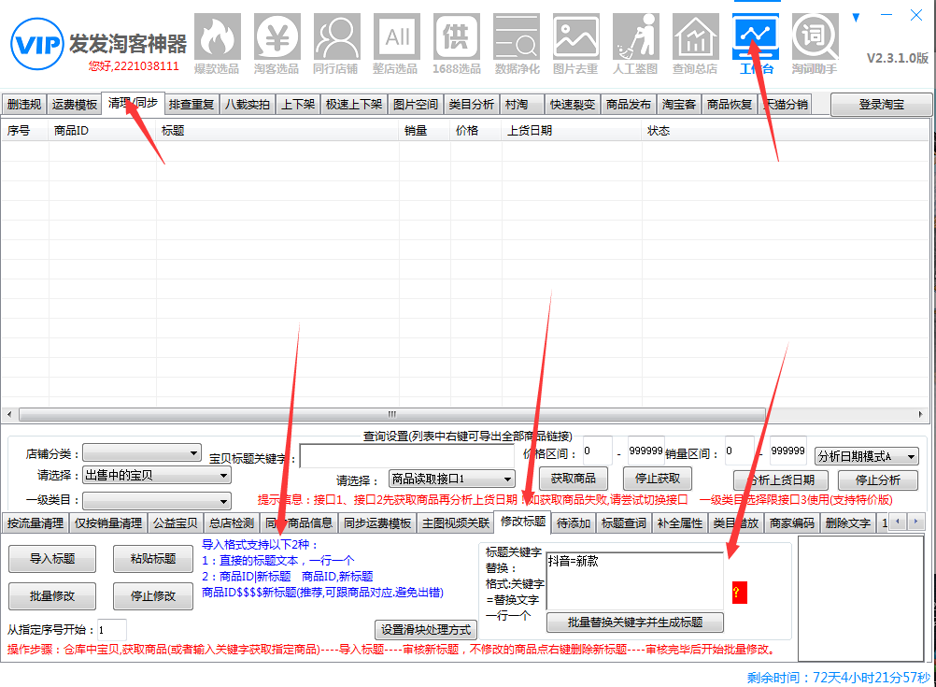Switch to the 删违规 tab

24,105
